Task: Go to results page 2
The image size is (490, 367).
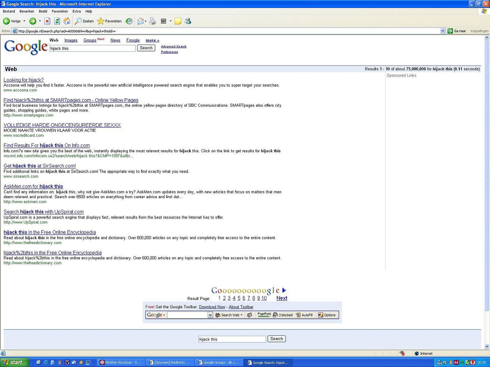Action: pyautogui.click(x=224, y=298)
